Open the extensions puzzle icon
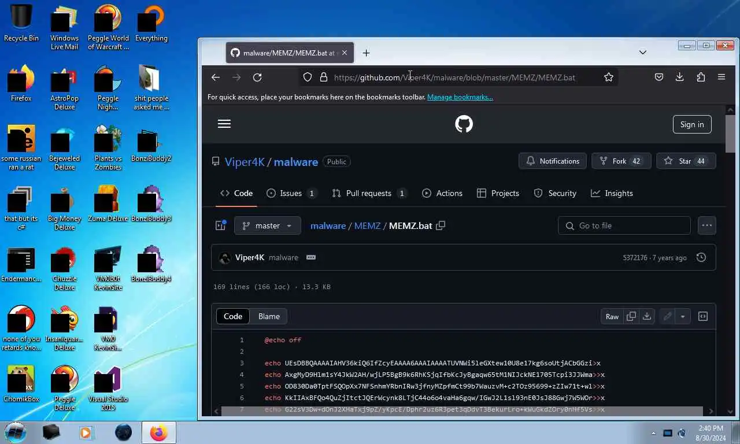Image resolution: width=740 pixels, height=444 pixels. (x=701, y=77)
